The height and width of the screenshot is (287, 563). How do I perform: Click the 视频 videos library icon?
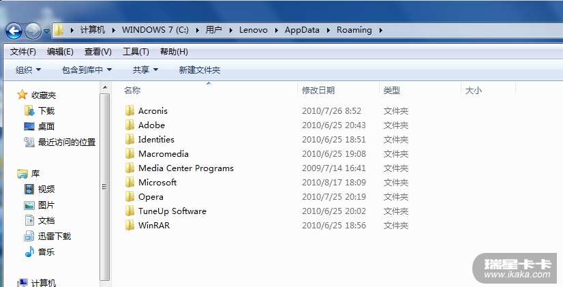29,189
